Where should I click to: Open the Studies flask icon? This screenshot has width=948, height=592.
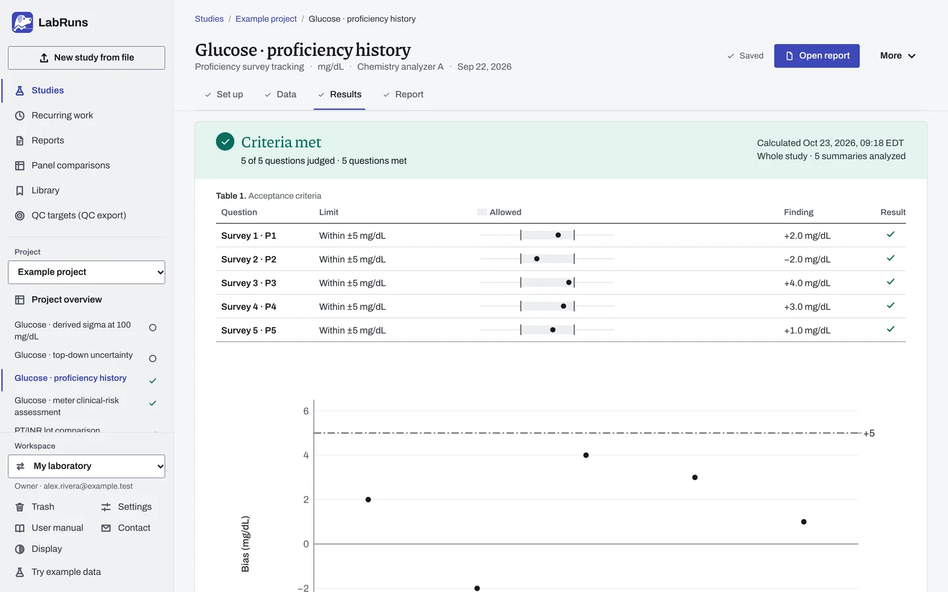[20, 91]
